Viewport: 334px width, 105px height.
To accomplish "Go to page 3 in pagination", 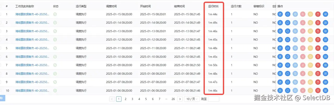I will coord(132,99).
